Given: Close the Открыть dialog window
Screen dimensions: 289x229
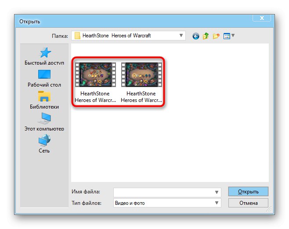Looking at the screenshot, I should [262, 18].
